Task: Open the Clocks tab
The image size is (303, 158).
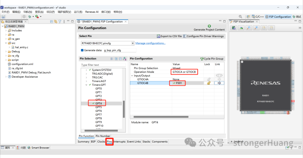Action: 101,142
